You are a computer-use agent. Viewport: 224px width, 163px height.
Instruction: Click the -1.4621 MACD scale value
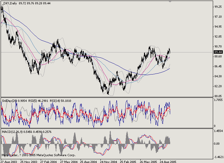[219, 157]
